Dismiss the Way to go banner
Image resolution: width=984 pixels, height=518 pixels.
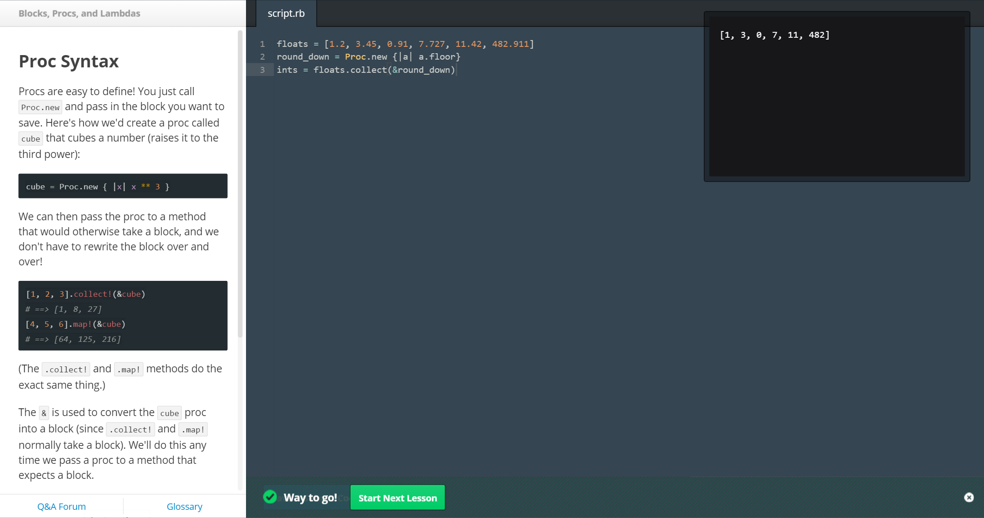tap(969, 498)
